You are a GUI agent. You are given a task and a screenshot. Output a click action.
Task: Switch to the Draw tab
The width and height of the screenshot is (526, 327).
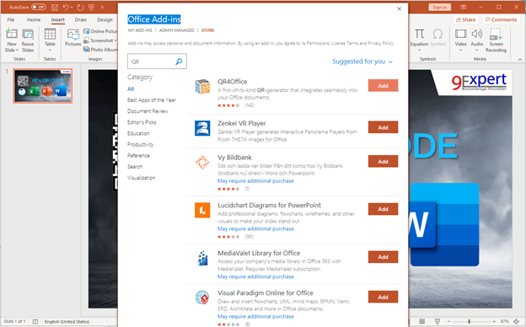(81, 19)
